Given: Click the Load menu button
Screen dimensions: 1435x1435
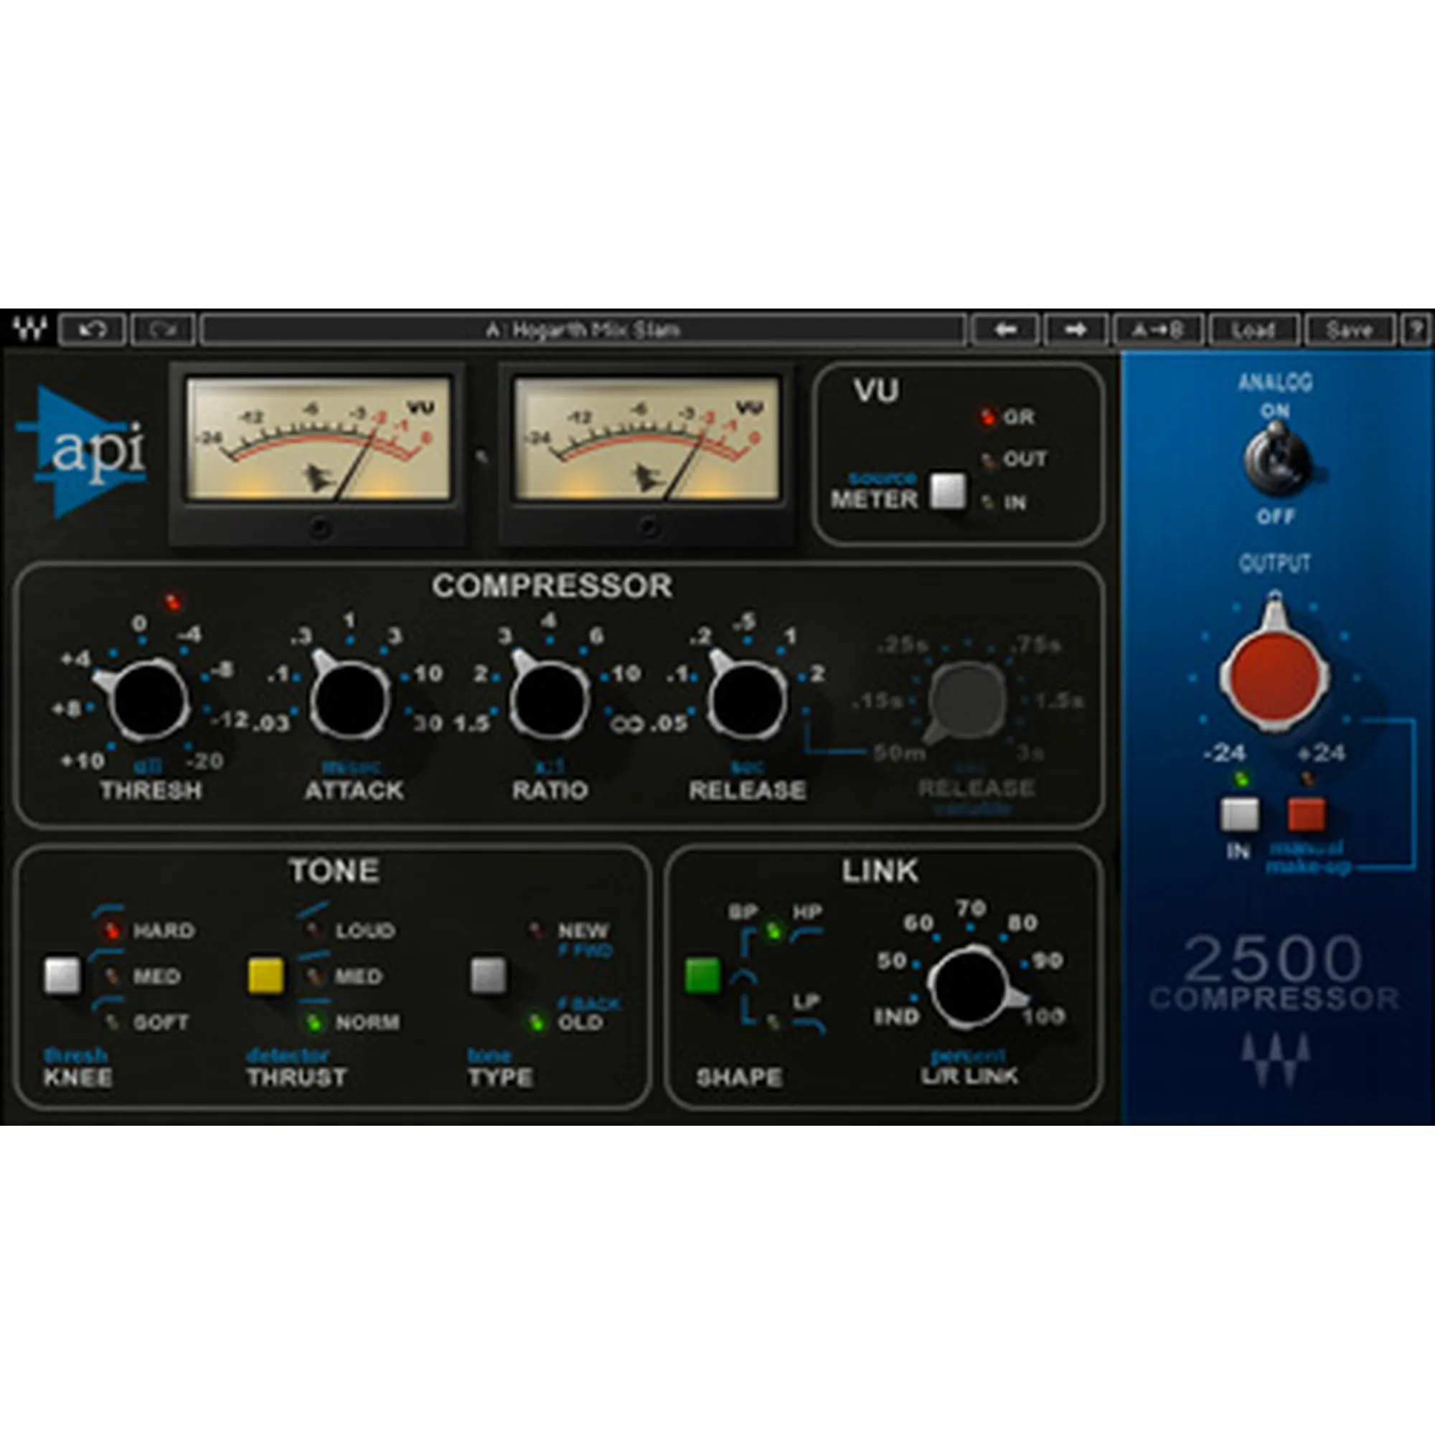Looking at the screenshot, I should pyautogui.click(x=1253, y=330).
